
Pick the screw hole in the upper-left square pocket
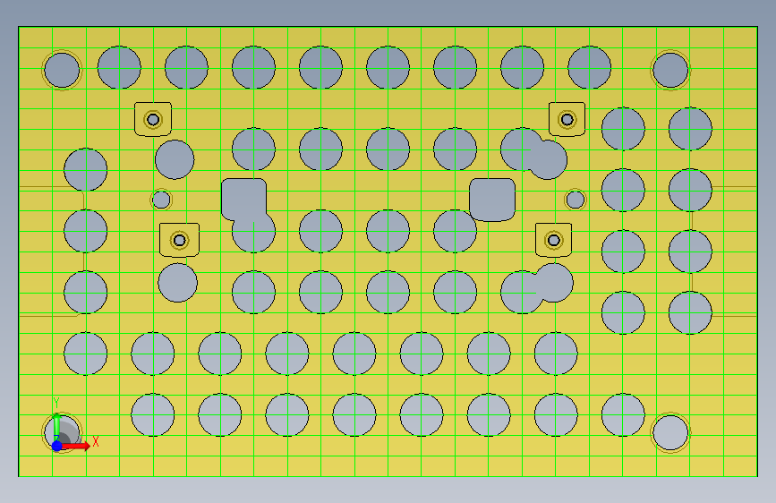153,119
